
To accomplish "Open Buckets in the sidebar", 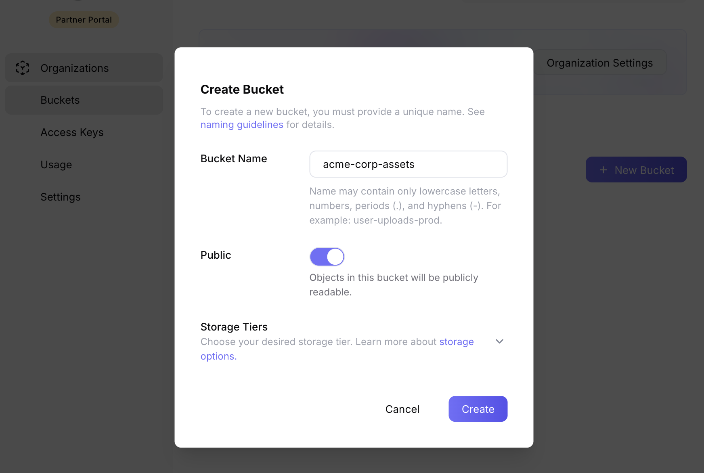I will pyautogui.click(x=60, y=100).
